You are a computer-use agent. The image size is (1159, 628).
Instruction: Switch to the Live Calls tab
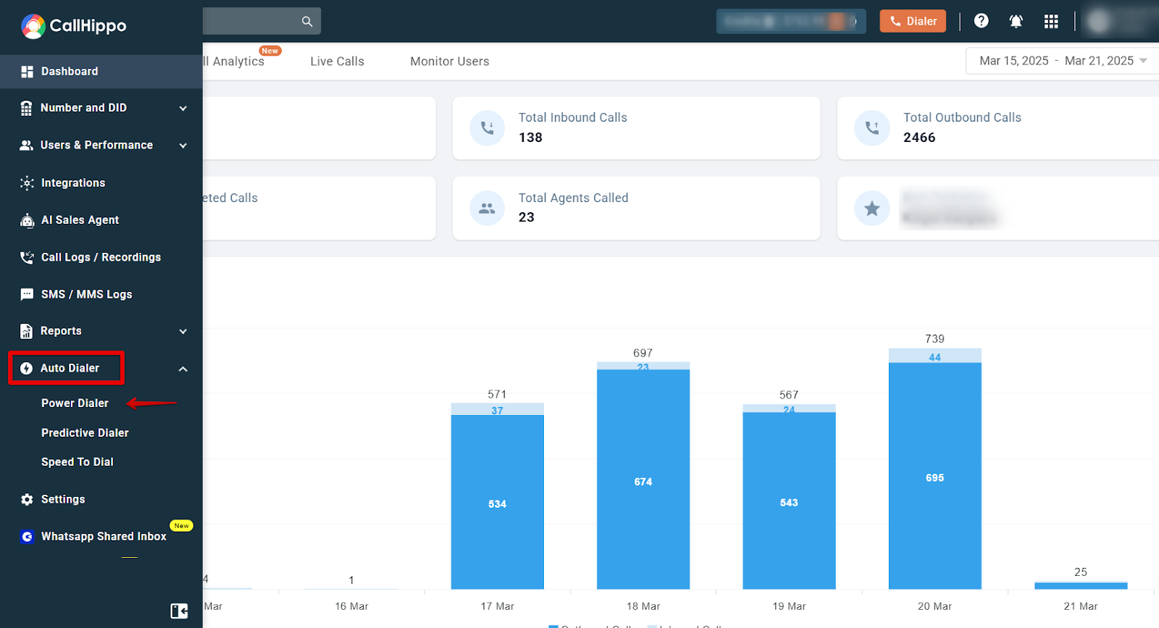click(337, 62)
